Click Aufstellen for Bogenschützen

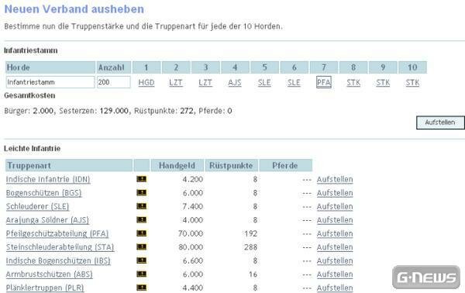[335, 193]
